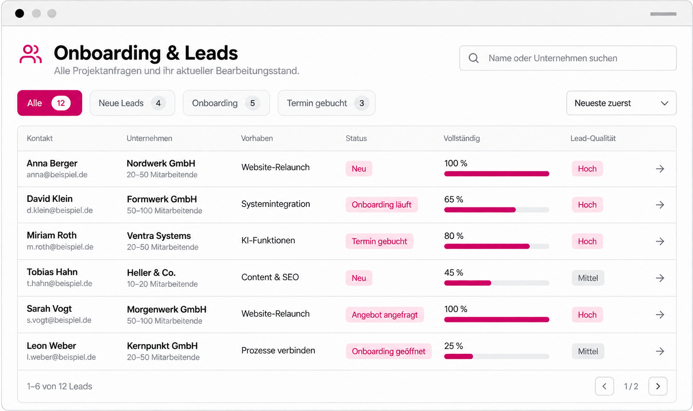Click the 'Vorhaben' column header
693x411 pixels.
pyautogui.click(x=257, y=138)
